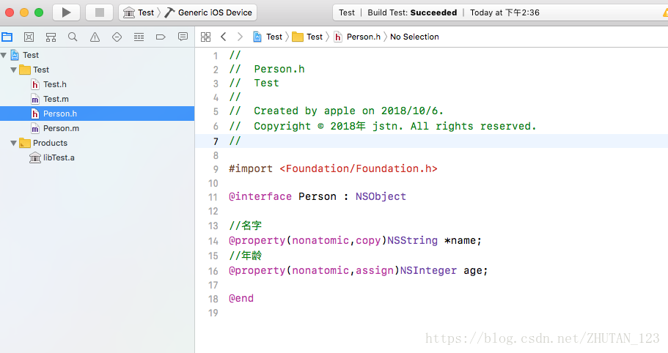Screen dimensions: 668x353
Task: Click the Created by apple comment line
Action: (x=336, y=111)
